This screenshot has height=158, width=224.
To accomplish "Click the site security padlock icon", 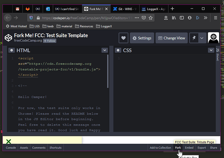I will pos(38,18).
